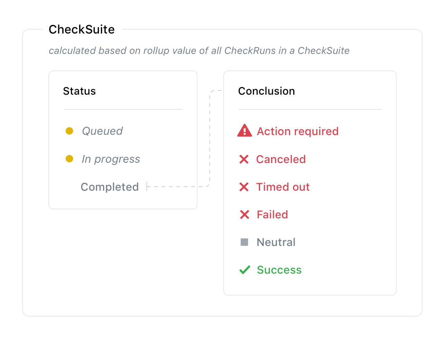
Task: Click the red X icon beside Failed
Action: (x=244, y=215)
